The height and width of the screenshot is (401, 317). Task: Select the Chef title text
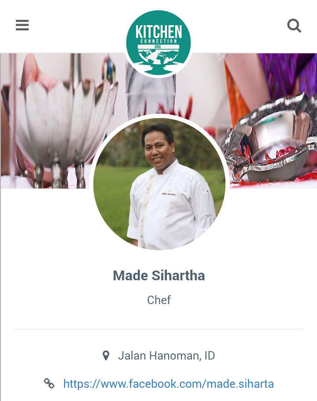(x=159, y=300)
